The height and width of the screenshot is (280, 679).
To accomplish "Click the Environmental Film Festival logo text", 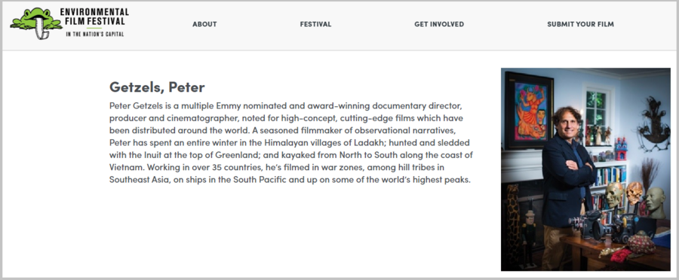I will (94, 17).
